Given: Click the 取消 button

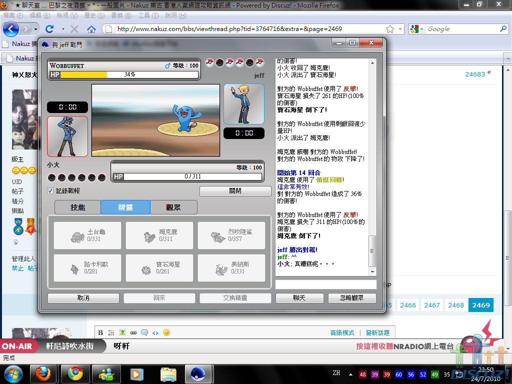Looking at the screenshot, I should point(83,298).
